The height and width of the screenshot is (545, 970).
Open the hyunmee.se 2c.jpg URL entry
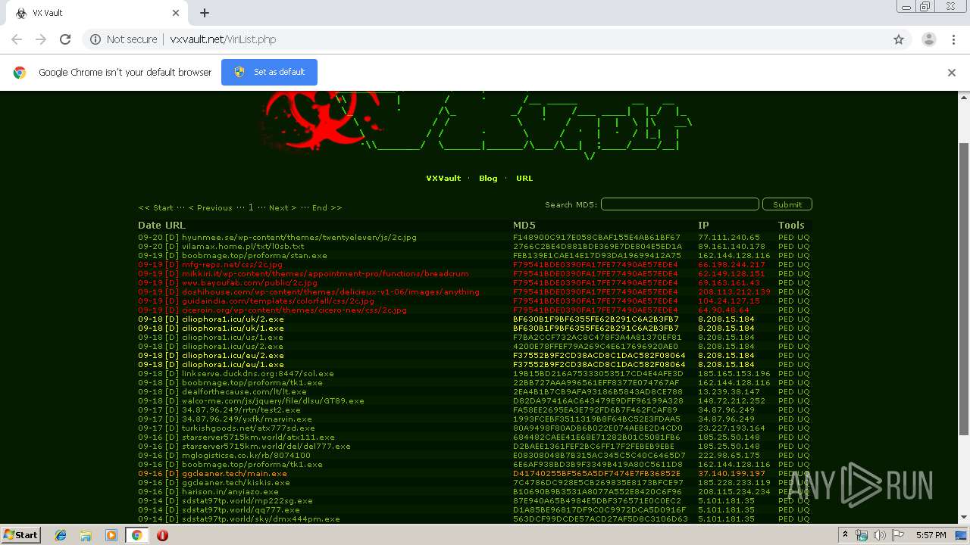(299, 238)
